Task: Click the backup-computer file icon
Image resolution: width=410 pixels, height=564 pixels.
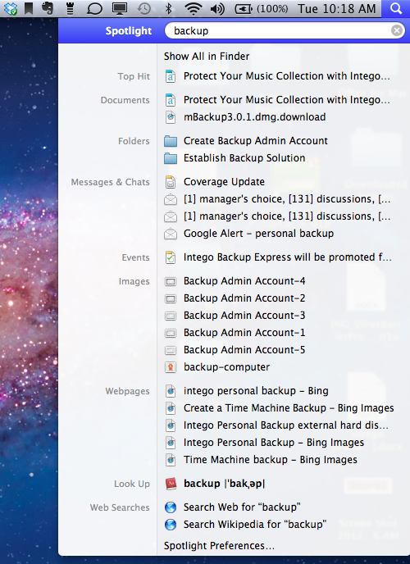Action: click(x=171, y=367)
